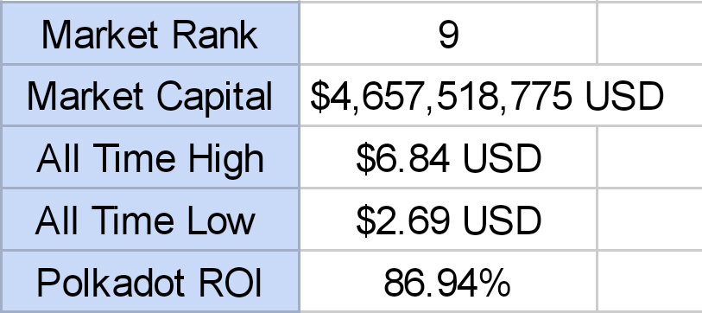This screenshot has width=702, height=313.
Task: Click border between Market Rank and Market Capital labels
Action: click(151, 65)
